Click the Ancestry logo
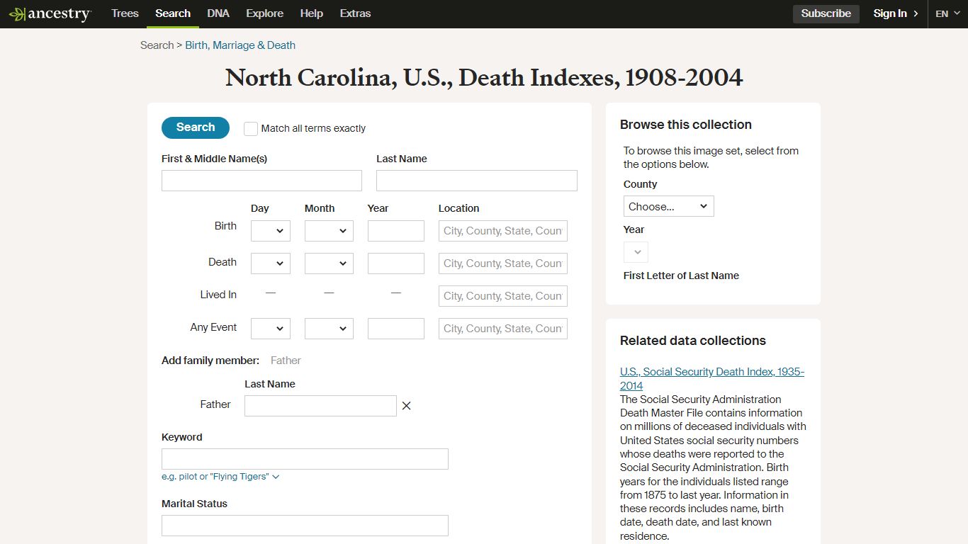 50,13
